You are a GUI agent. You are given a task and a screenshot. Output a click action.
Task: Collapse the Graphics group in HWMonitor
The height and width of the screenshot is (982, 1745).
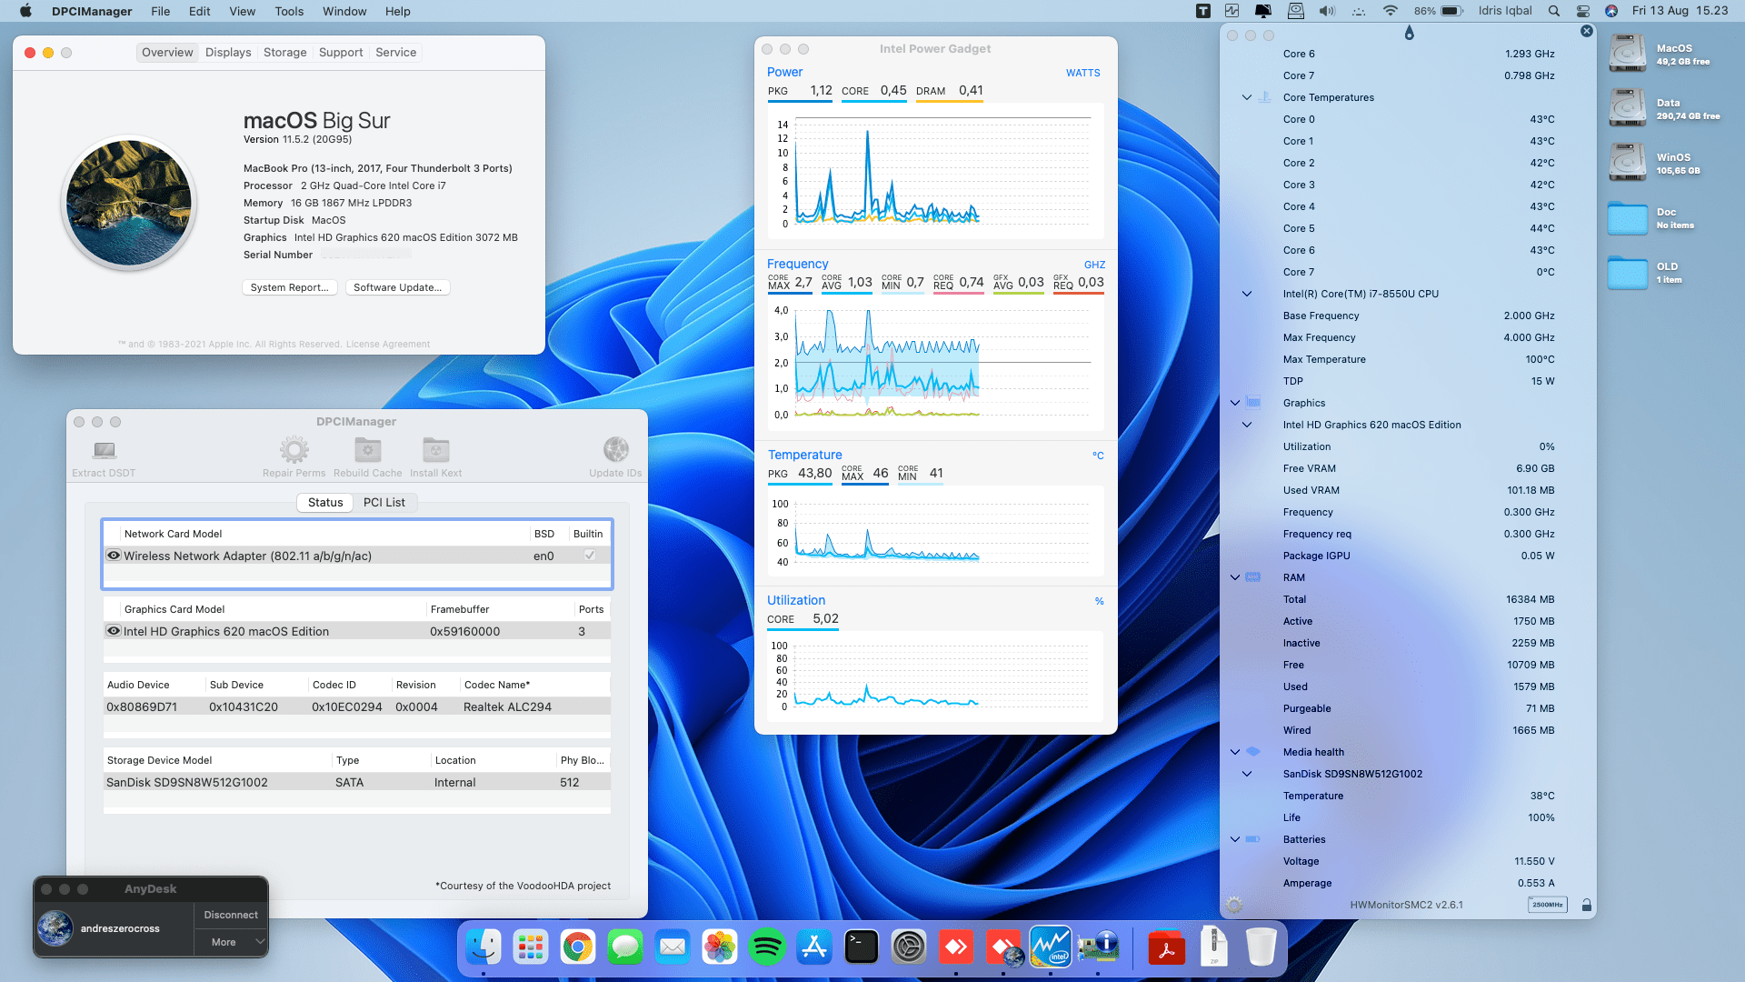(1235, 403)
